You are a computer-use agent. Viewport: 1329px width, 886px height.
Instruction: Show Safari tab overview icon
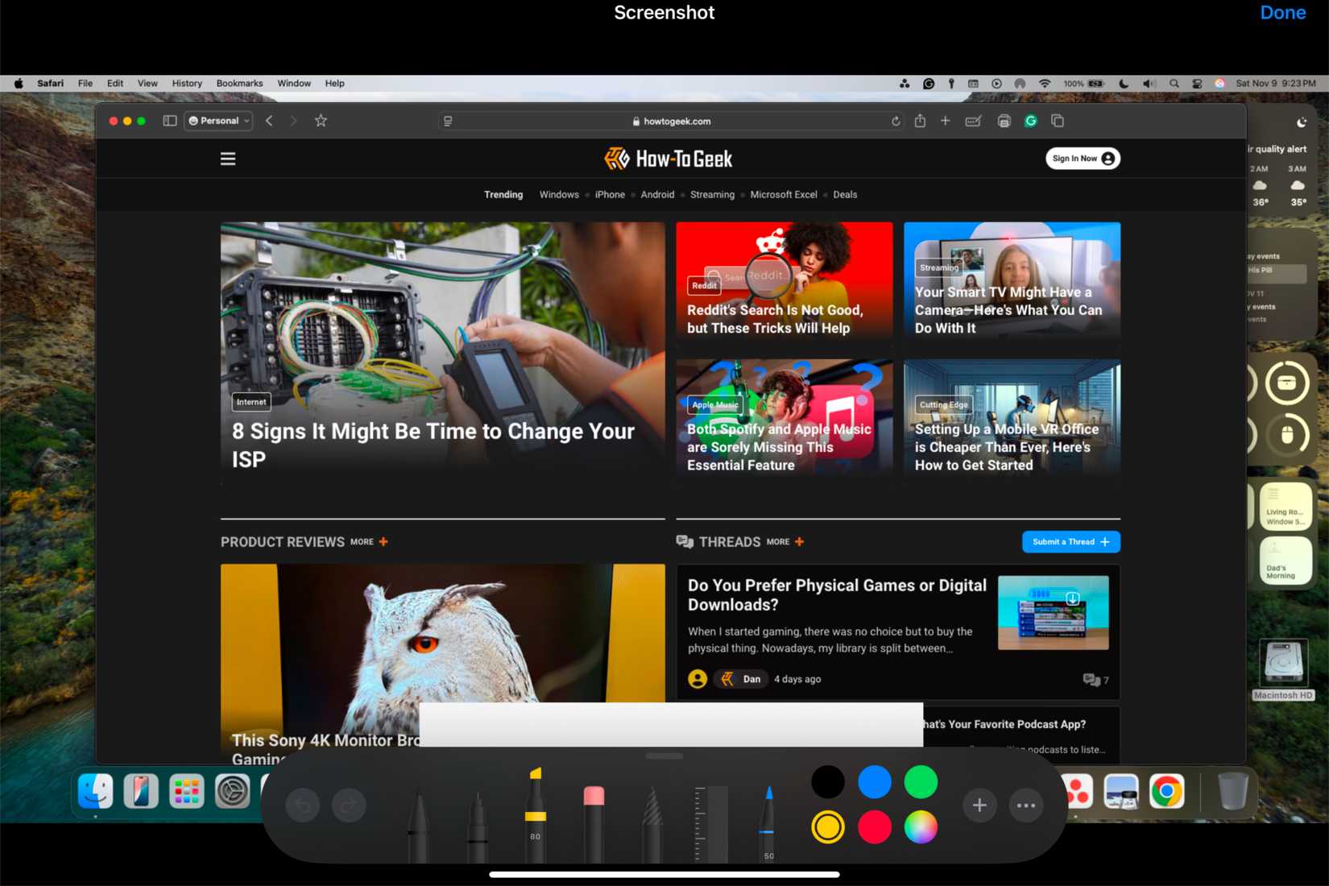pyautogui.click(x=1058, y=121)
